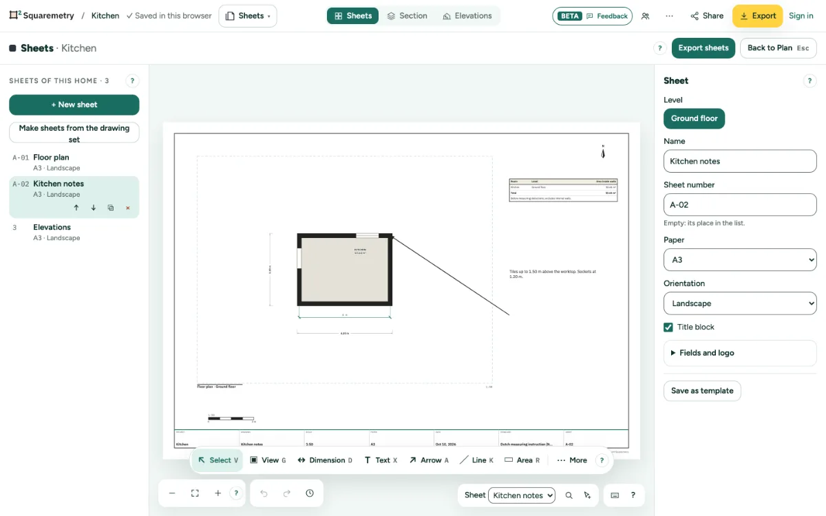This screenshot has width=826, height=516.
Task: Activate the Dimension tool
Action: coord(325,460)
